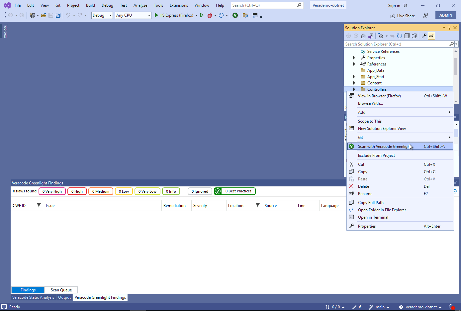Click the browser refresh circular arrow icon
461x311 pixels.
(x=221, y=15)
